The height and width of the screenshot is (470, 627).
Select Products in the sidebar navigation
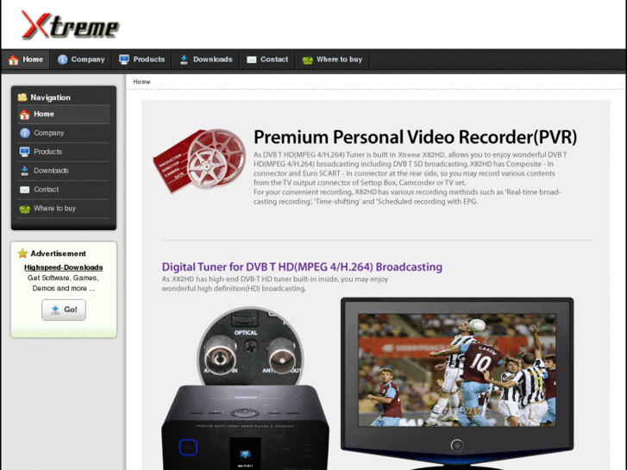(64, 152)
